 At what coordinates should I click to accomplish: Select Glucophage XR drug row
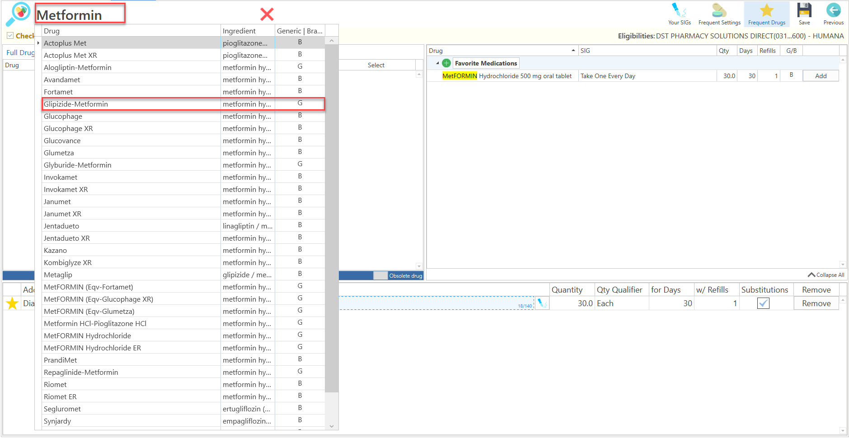183,128
